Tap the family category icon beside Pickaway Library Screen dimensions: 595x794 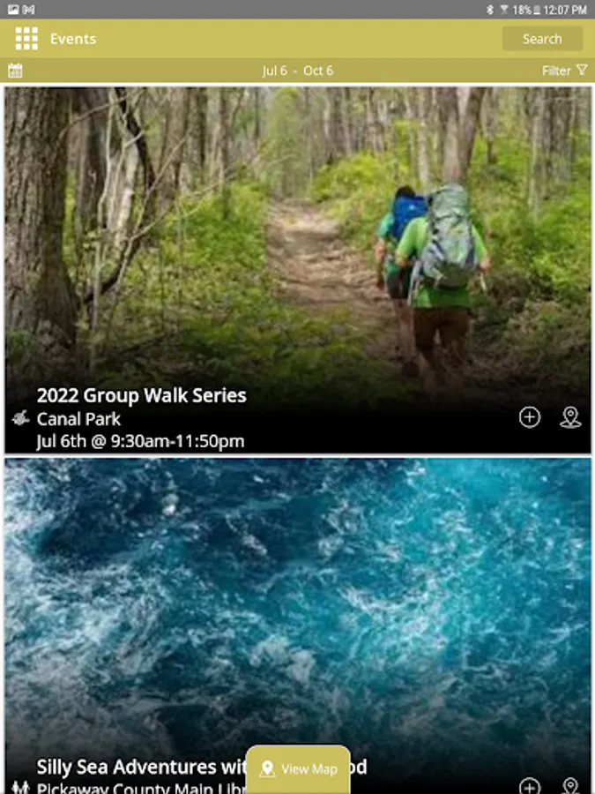pyautogui.click(x=20, y=788)
